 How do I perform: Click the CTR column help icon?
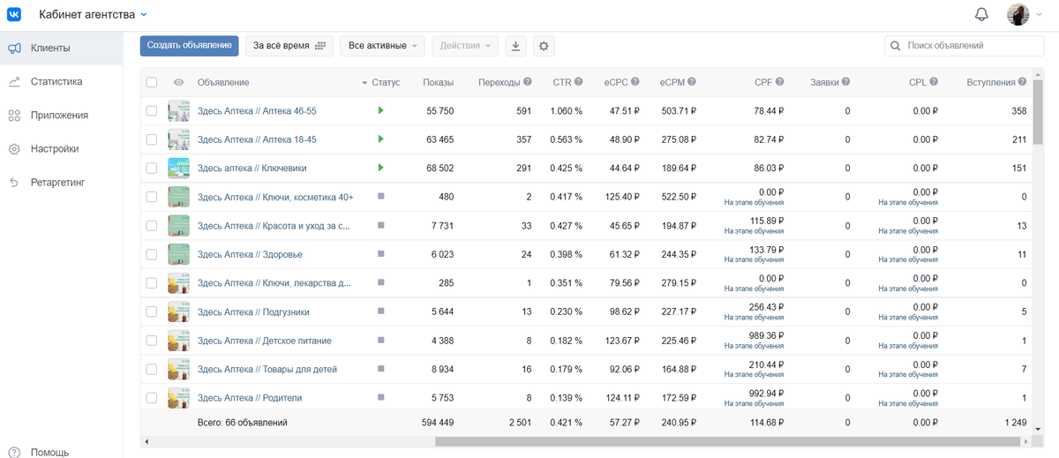[579, 82]
